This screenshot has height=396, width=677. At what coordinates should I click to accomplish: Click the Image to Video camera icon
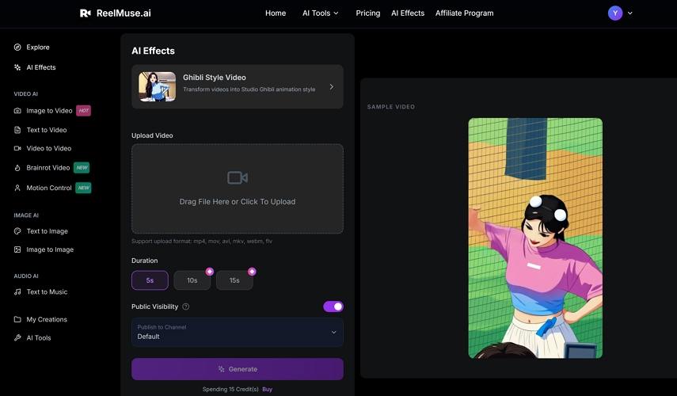[17, 111]
